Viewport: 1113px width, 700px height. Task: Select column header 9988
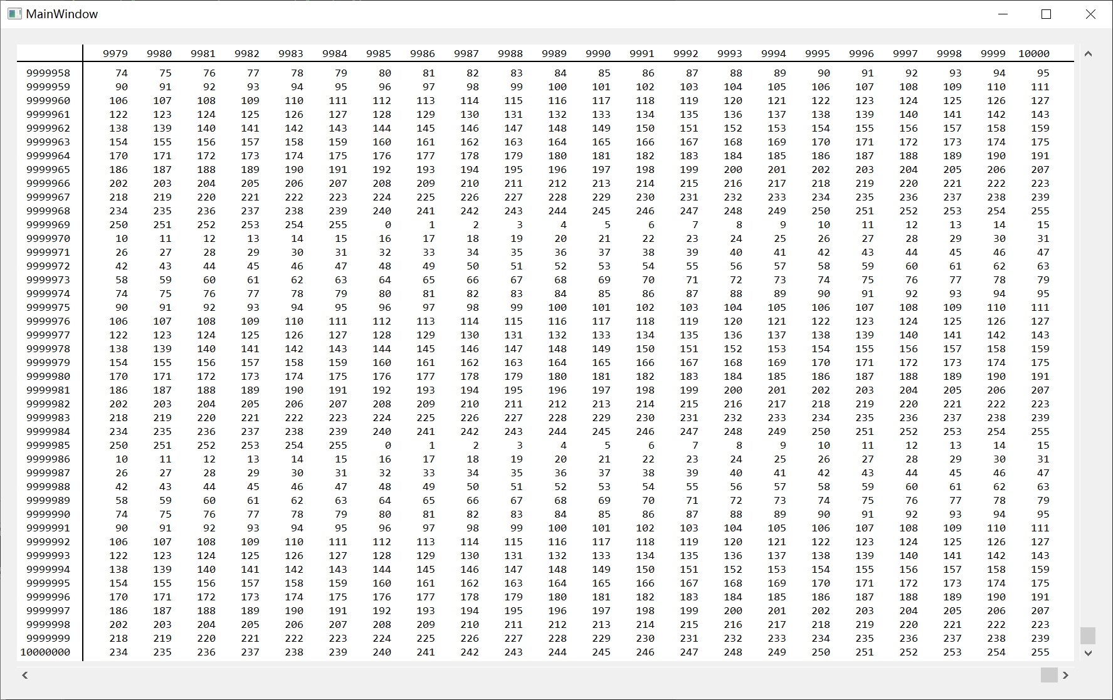pos(510,54)
